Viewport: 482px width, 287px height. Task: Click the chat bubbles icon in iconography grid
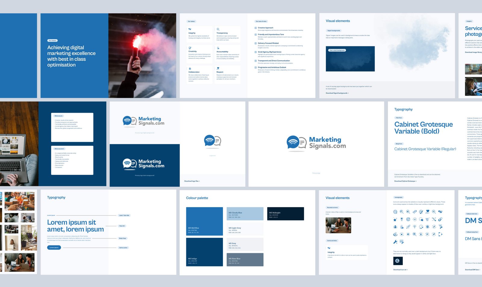pyautogui.click(x=421, y=219)
